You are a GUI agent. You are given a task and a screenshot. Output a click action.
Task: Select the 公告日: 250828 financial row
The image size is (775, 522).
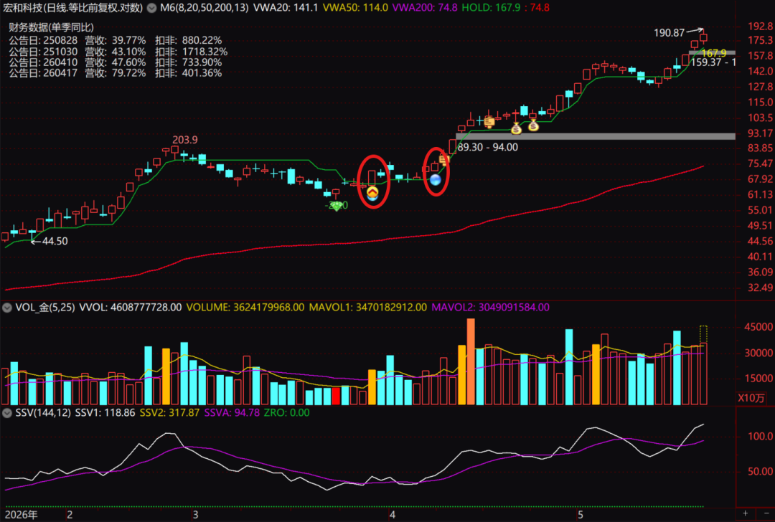tap(115, 40)
